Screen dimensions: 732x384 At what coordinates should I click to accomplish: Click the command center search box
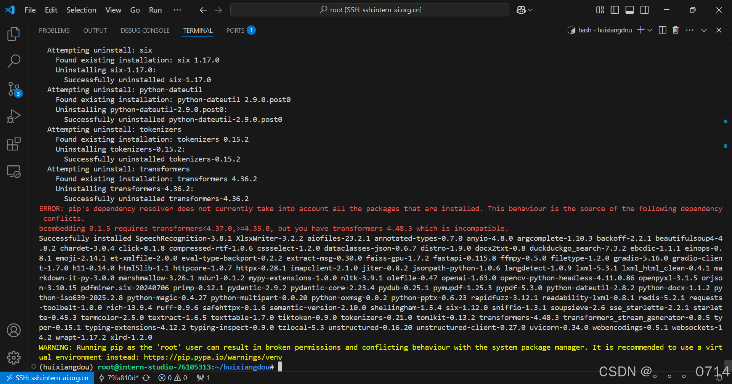370,10
